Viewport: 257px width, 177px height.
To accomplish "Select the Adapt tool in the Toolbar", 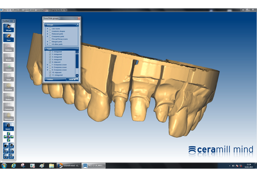I will pos(8,77).
